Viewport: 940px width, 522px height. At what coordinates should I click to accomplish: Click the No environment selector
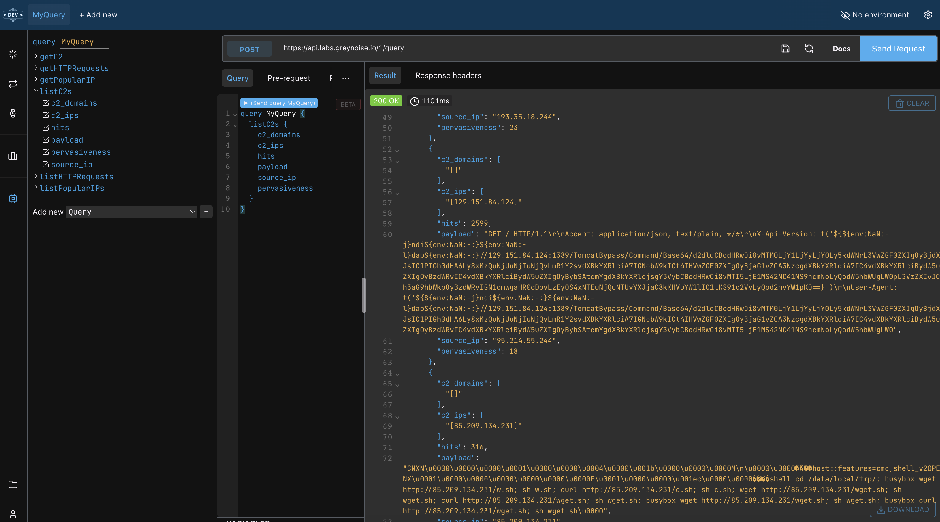[875, 15]
